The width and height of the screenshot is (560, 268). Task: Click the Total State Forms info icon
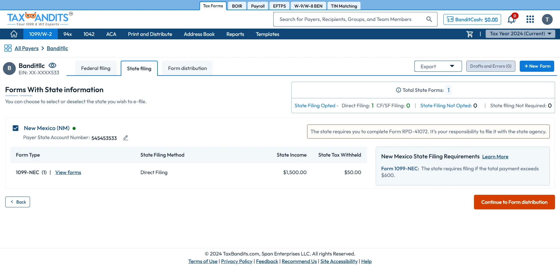[398, 90]
